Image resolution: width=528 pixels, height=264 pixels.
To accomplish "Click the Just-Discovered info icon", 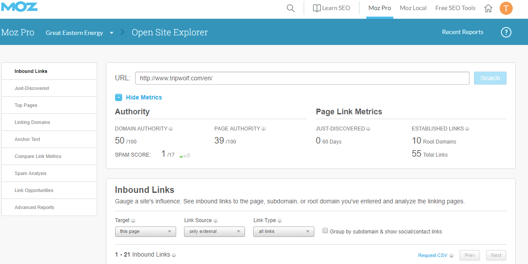I will tap(368, 129).
